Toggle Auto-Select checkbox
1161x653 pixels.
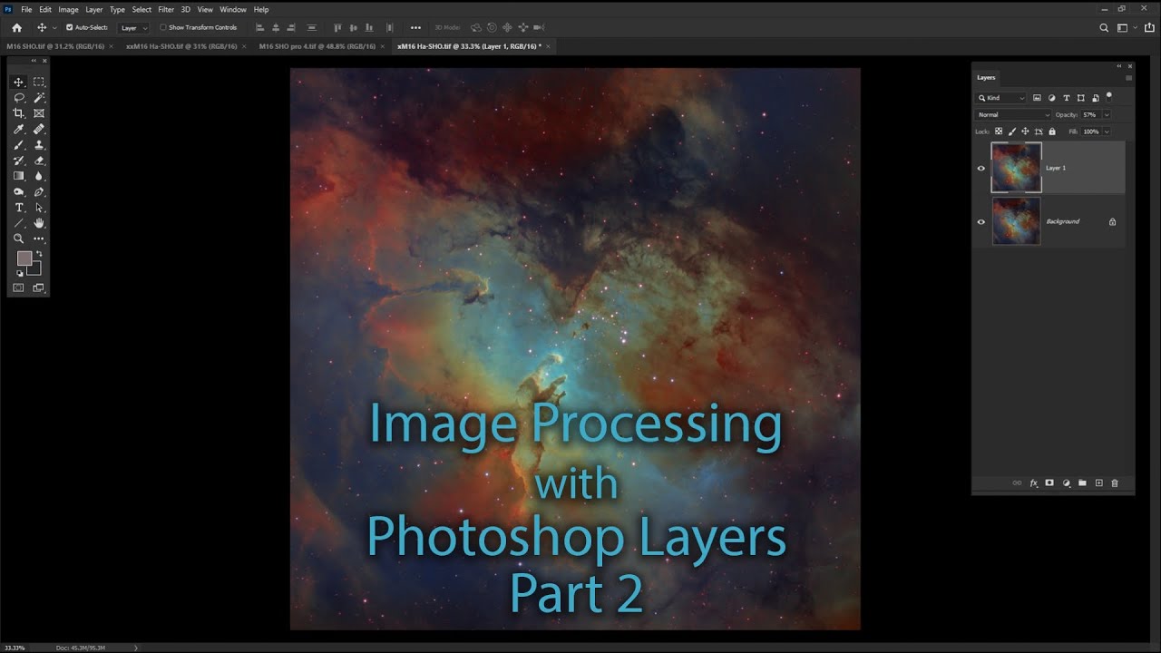tap(69, 27)
